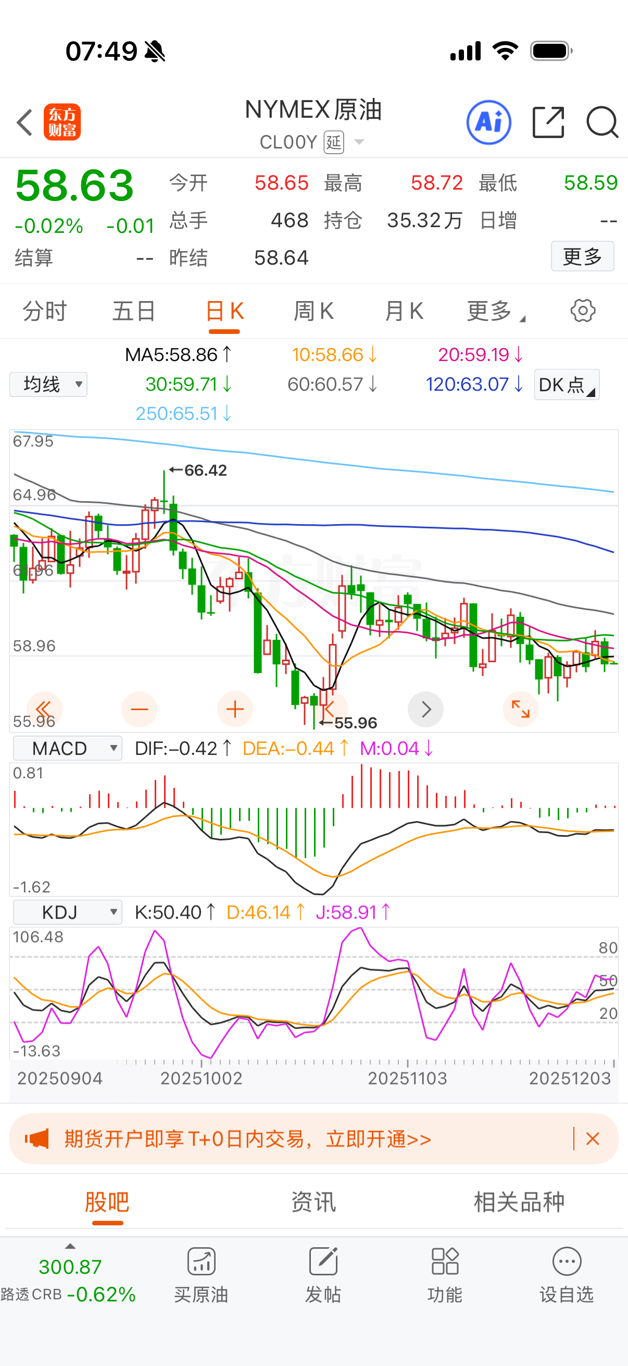The height and width of the screenshot is (1366, 628).
Task: Open the 相关品种 tab
Action: pos(519,1201)
